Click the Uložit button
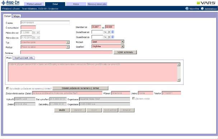 click(62, 110)
